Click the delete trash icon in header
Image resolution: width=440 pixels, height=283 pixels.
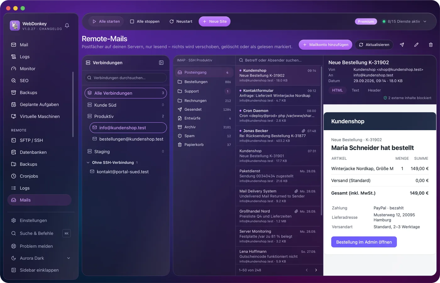pyautogui.click(x=431, y=45)
